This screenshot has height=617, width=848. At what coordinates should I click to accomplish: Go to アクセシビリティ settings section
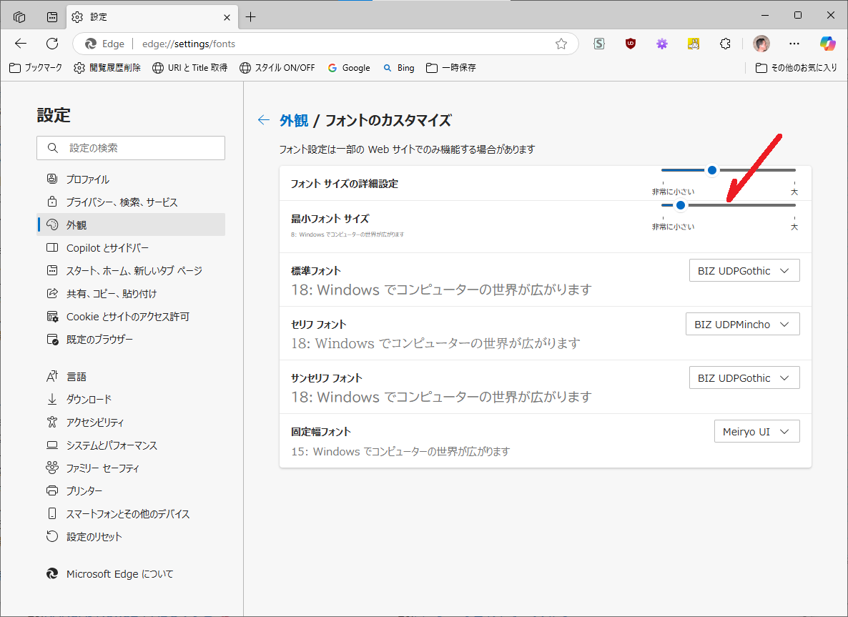point(95,423)
